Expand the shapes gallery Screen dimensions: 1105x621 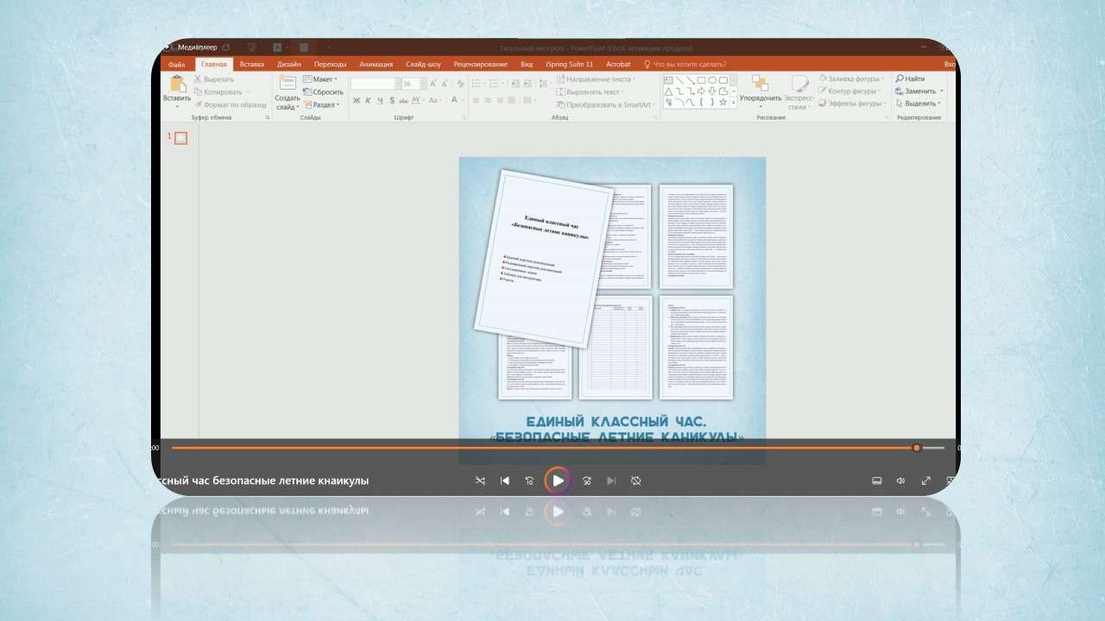[735, 103]
